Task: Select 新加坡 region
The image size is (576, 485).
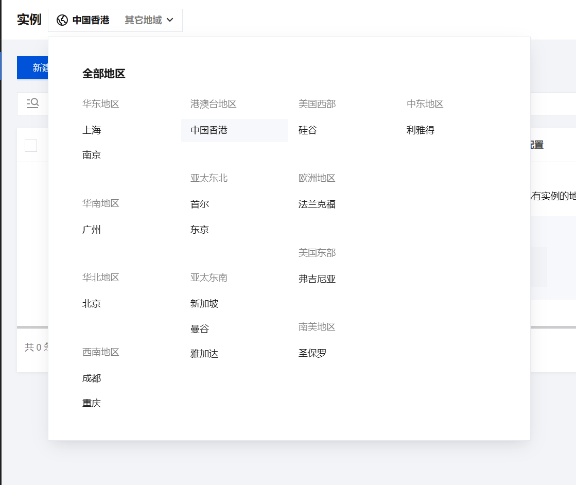Action: pos(204,304)
